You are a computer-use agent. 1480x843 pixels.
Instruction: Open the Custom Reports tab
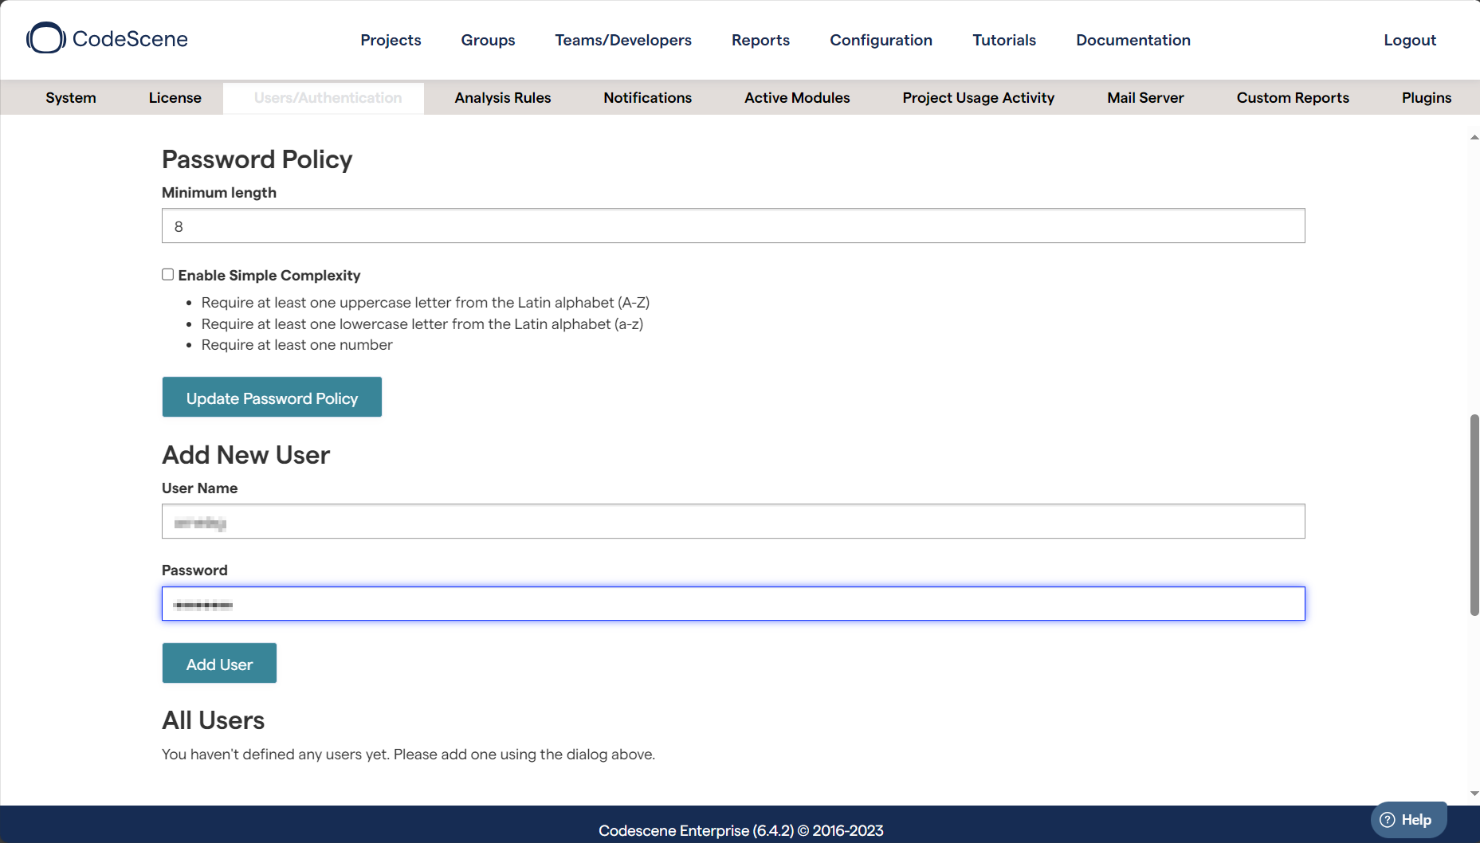point(1293,98)
